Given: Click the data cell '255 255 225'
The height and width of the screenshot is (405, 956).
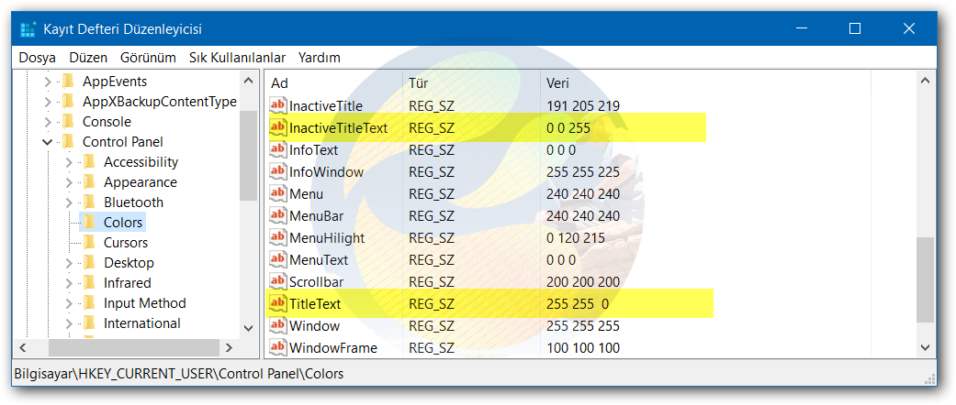Looking at the screenshot, I should pyautogui.click(x=583, y=172).
